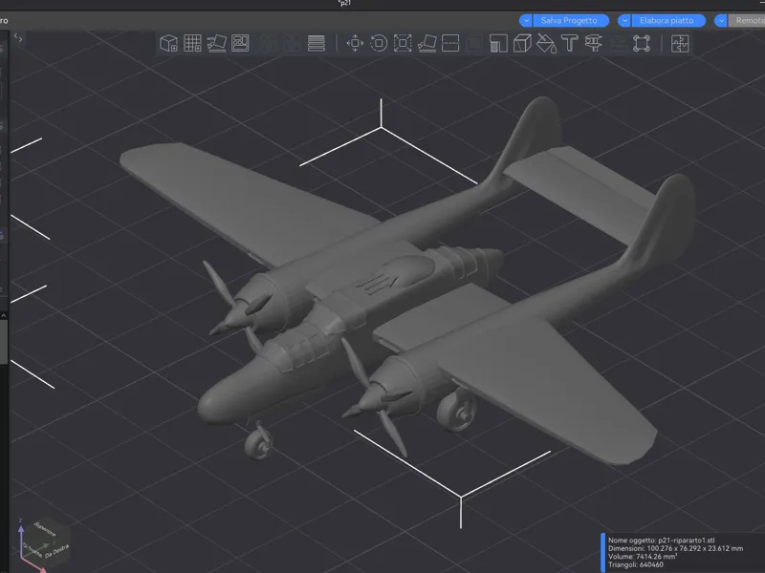Select the Color painting bucket tool
Viewport: 765px width, 573px height.
click(x=546, y=43)
